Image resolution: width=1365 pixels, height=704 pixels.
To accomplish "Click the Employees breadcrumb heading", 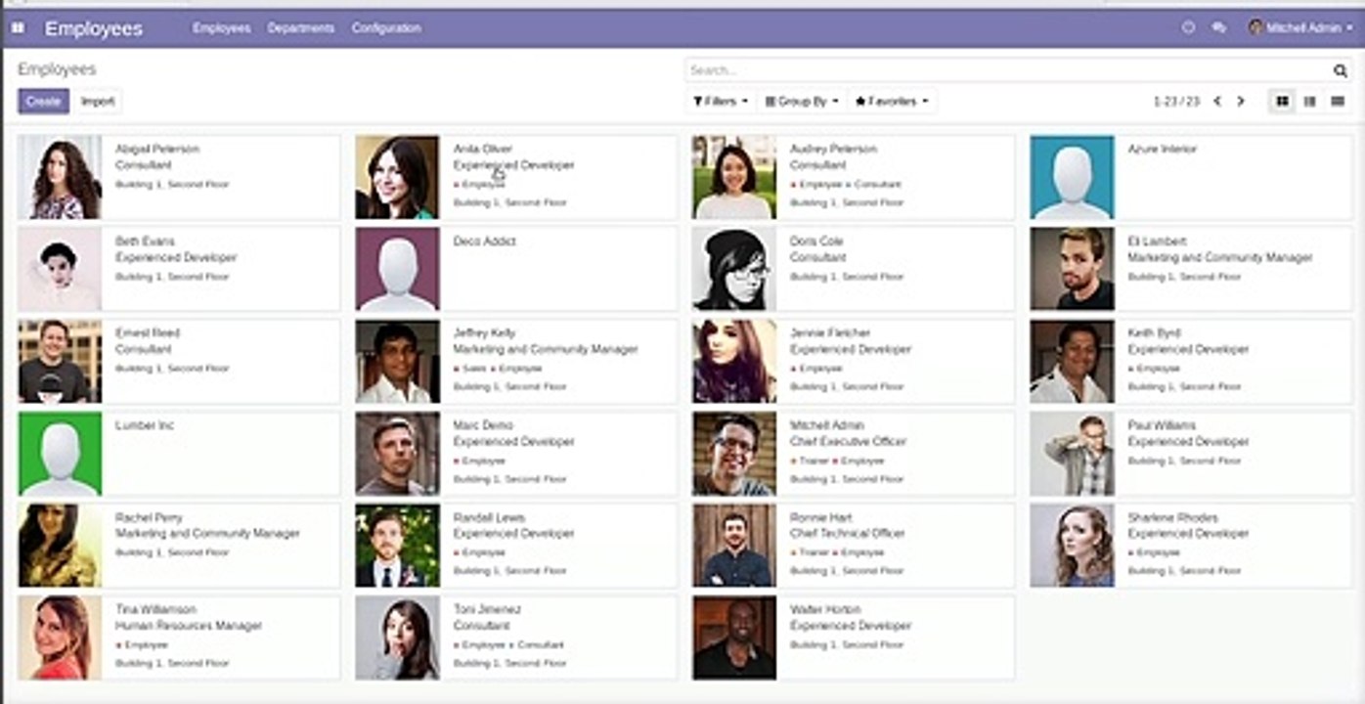I will point(57,69).
